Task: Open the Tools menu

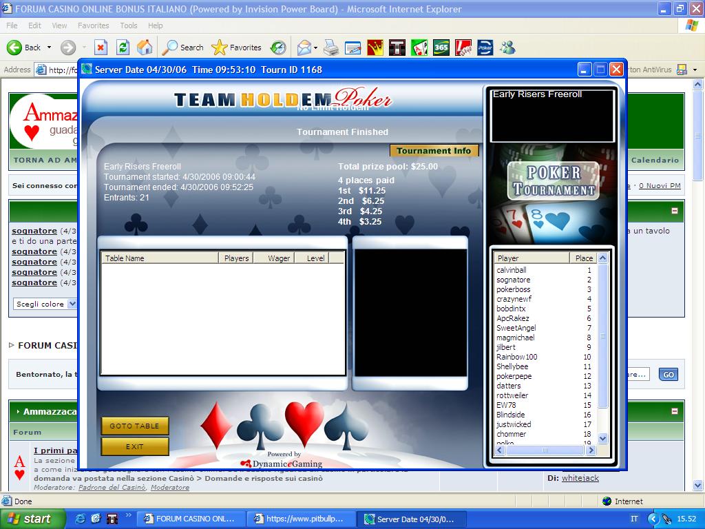Action: (x=129, y=25)
